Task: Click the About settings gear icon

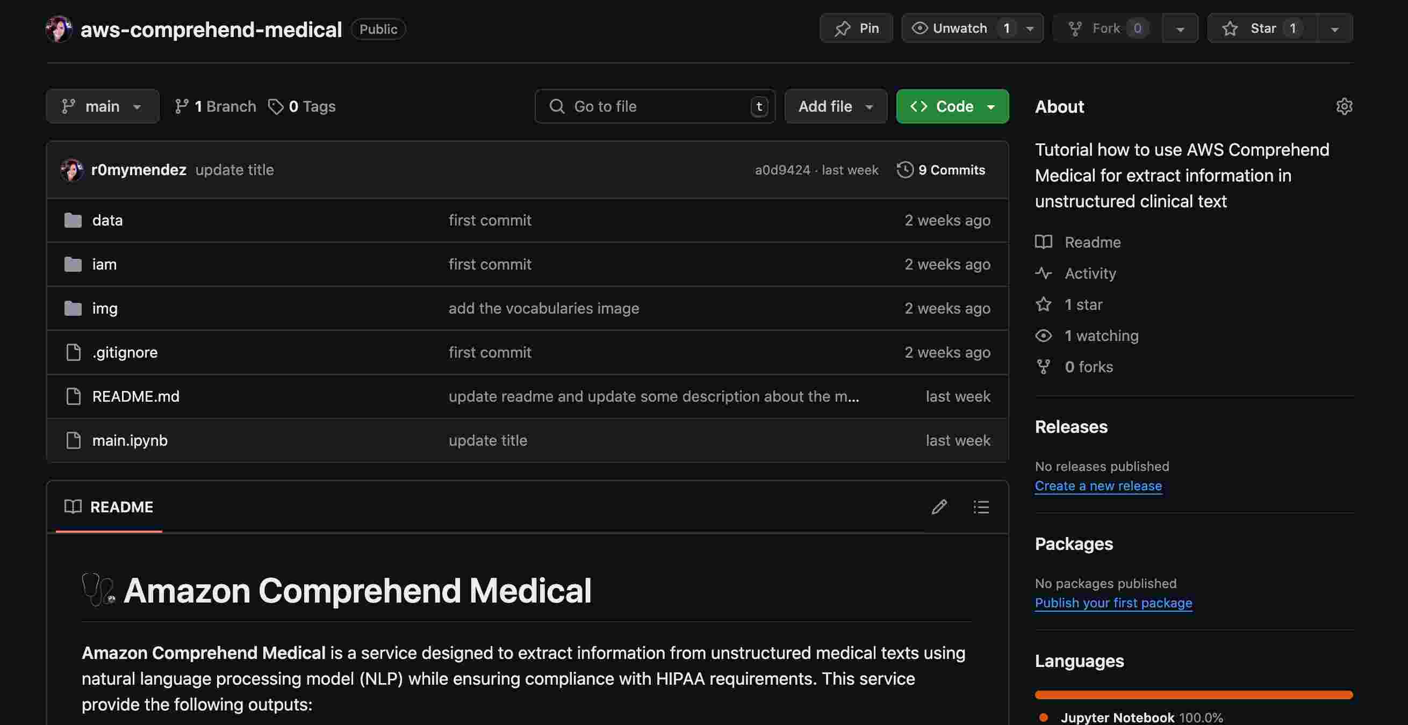Action: 1344,106
